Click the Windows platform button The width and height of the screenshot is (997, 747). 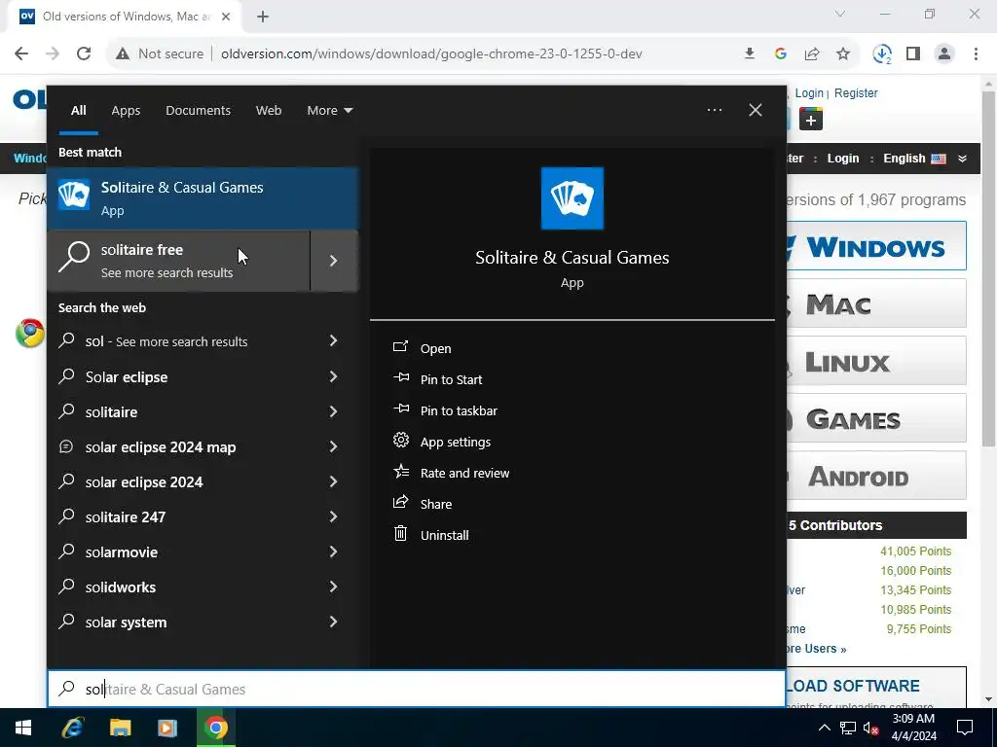point(876,246)
